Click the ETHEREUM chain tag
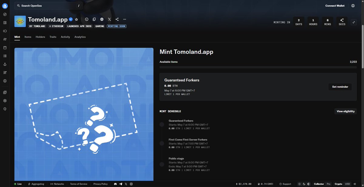 coord(56,26)
